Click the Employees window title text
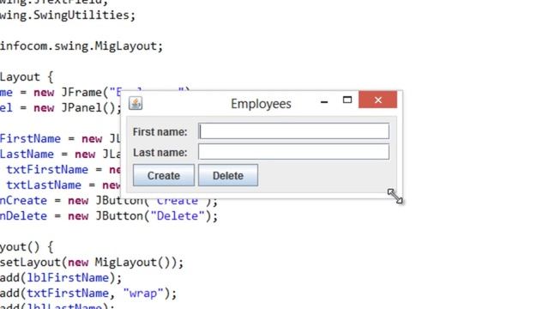The height and width of the screenshot is (309, 549). pos(261,104)
